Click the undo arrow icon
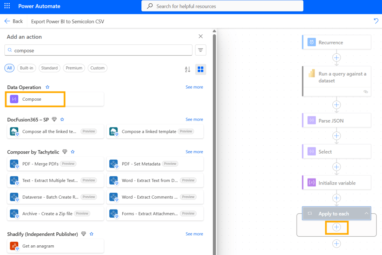The width and height of the screenshot is (382, 255). pos(376,21)
